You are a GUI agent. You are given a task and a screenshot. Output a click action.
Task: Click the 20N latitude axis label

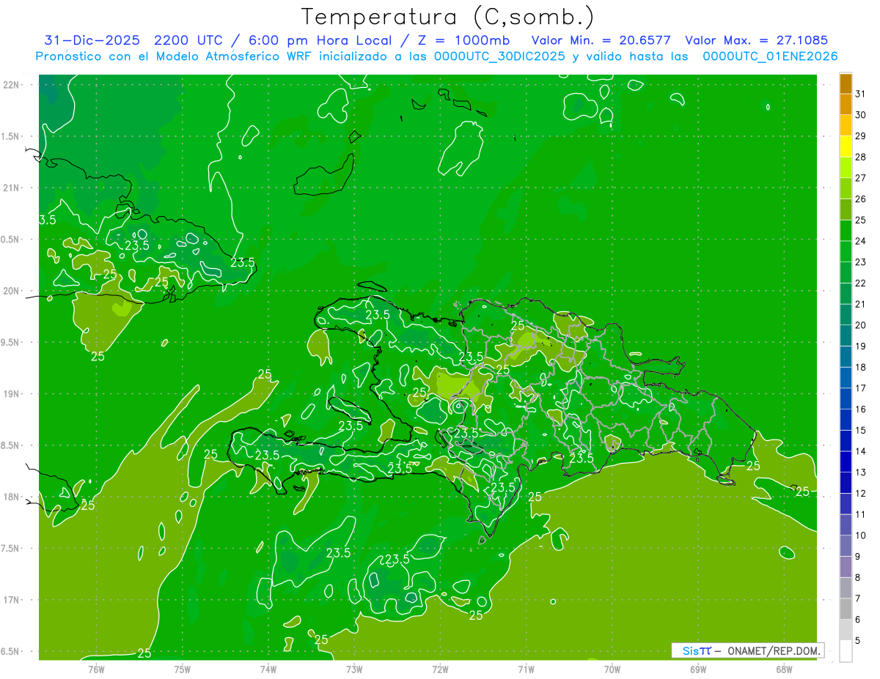coord(12,291)
